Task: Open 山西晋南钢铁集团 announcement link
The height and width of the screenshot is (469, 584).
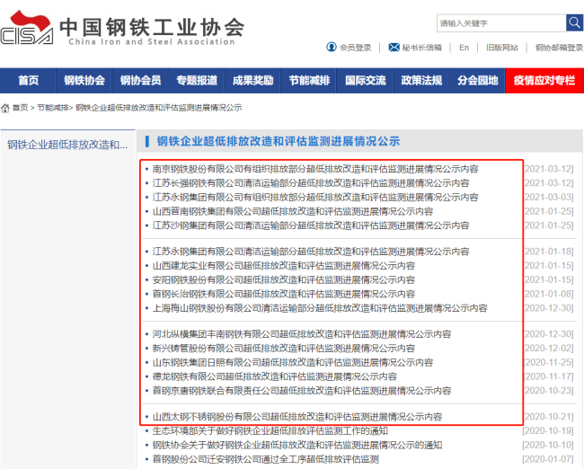Action: tap(293, 212)
